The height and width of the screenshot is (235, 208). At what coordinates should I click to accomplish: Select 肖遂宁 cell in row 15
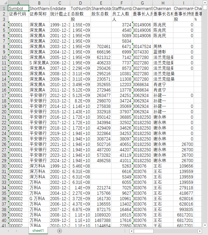pyautogui.click(x=163, y=85)
